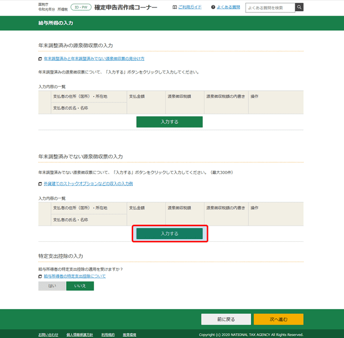Click the 前に戻る button
The image size is (344, 338).
[226, 319]
